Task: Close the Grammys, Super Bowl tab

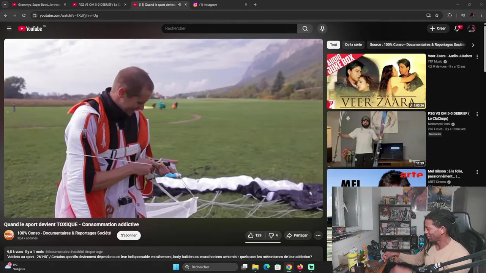Action: pyautogui.click(x=65, y=5)
